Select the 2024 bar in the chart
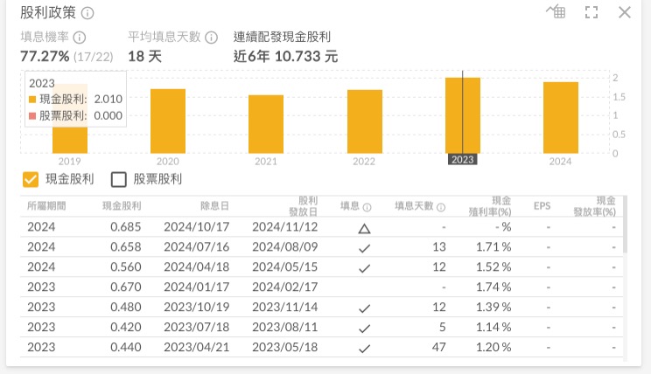 [x=560, y=117]
